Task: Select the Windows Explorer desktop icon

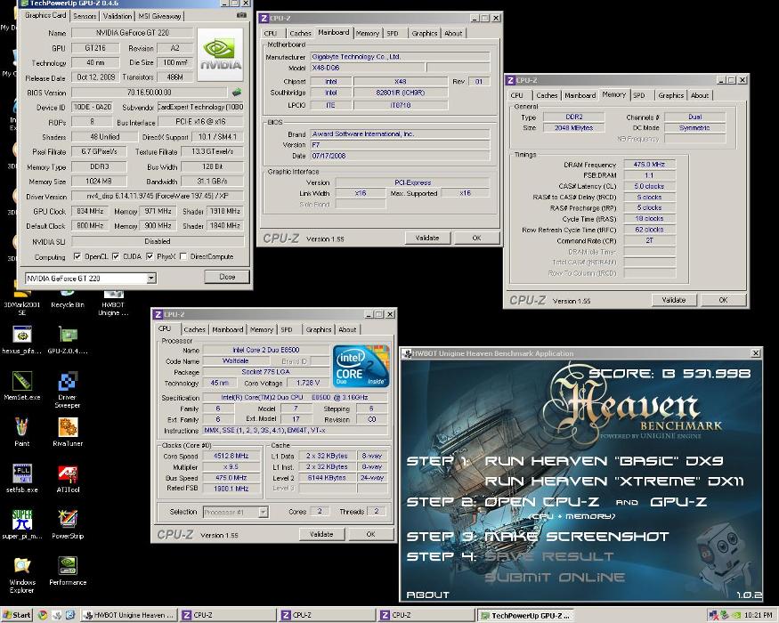Action: tap(21, 575)
